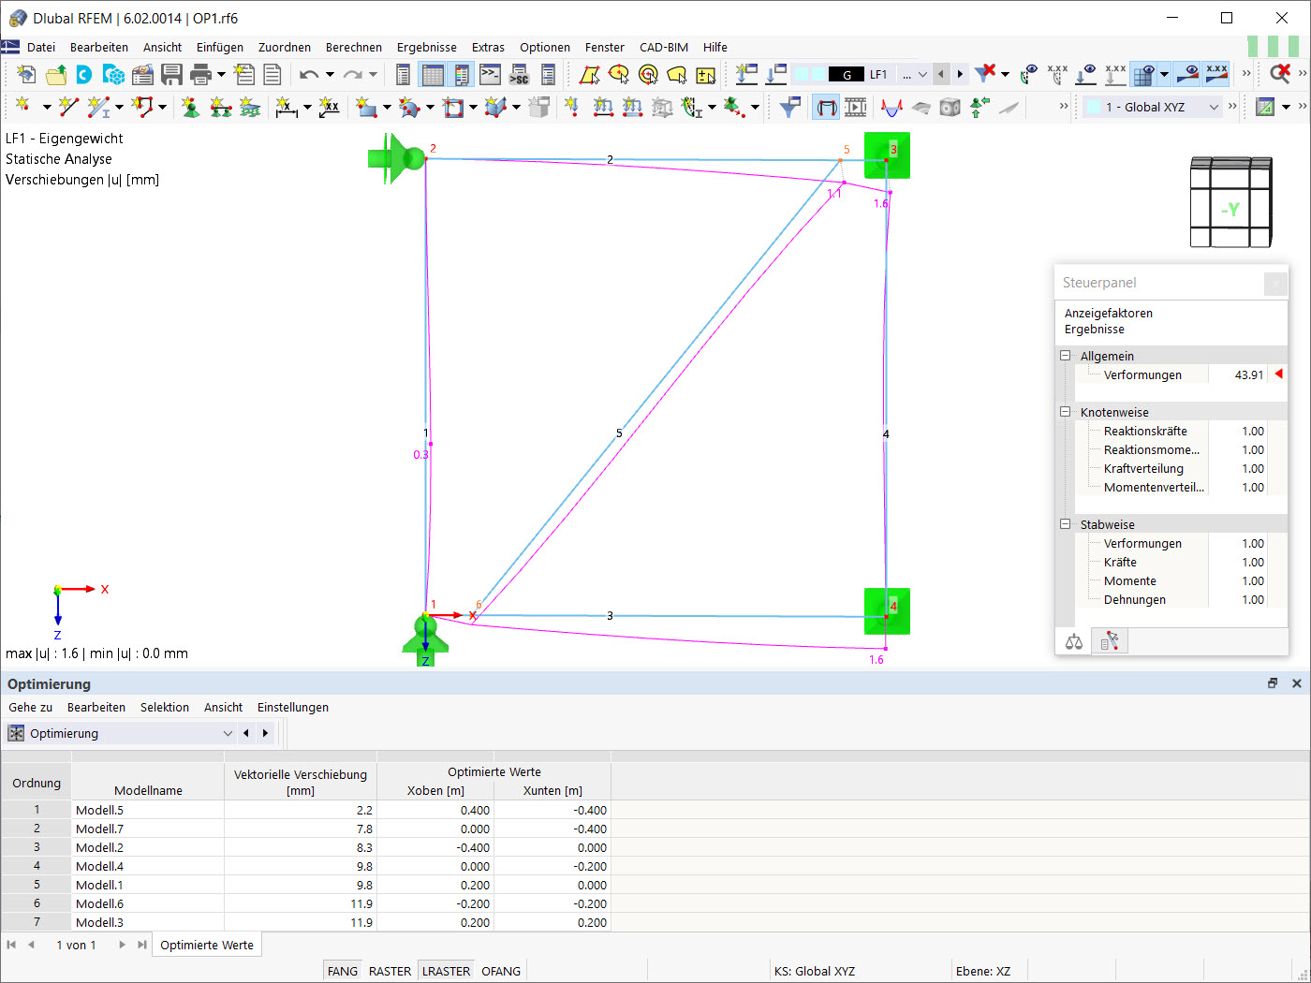The width and height of the screenshot is (1311, 983).
Task: Click the Save (floppy disk) icon
Action: [171, 75]
